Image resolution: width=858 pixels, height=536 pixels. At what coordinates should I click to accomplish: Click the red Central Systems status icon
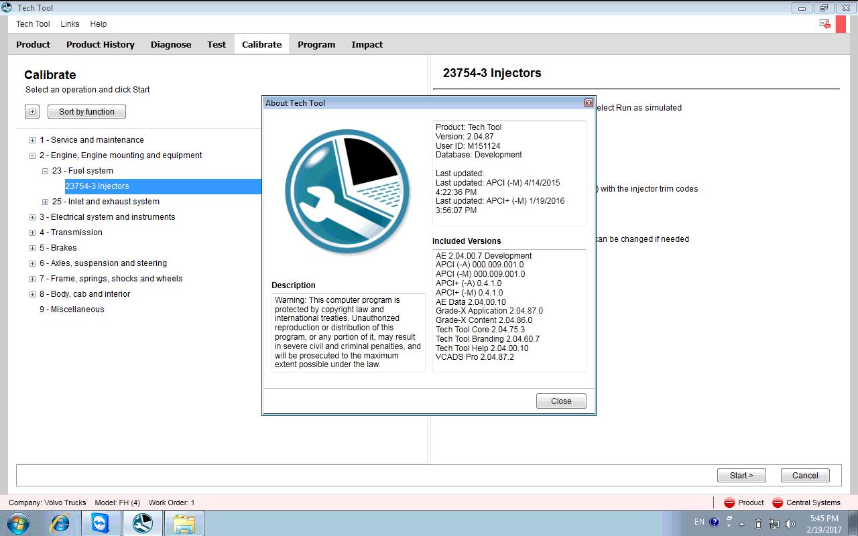[x=778, y=503]
